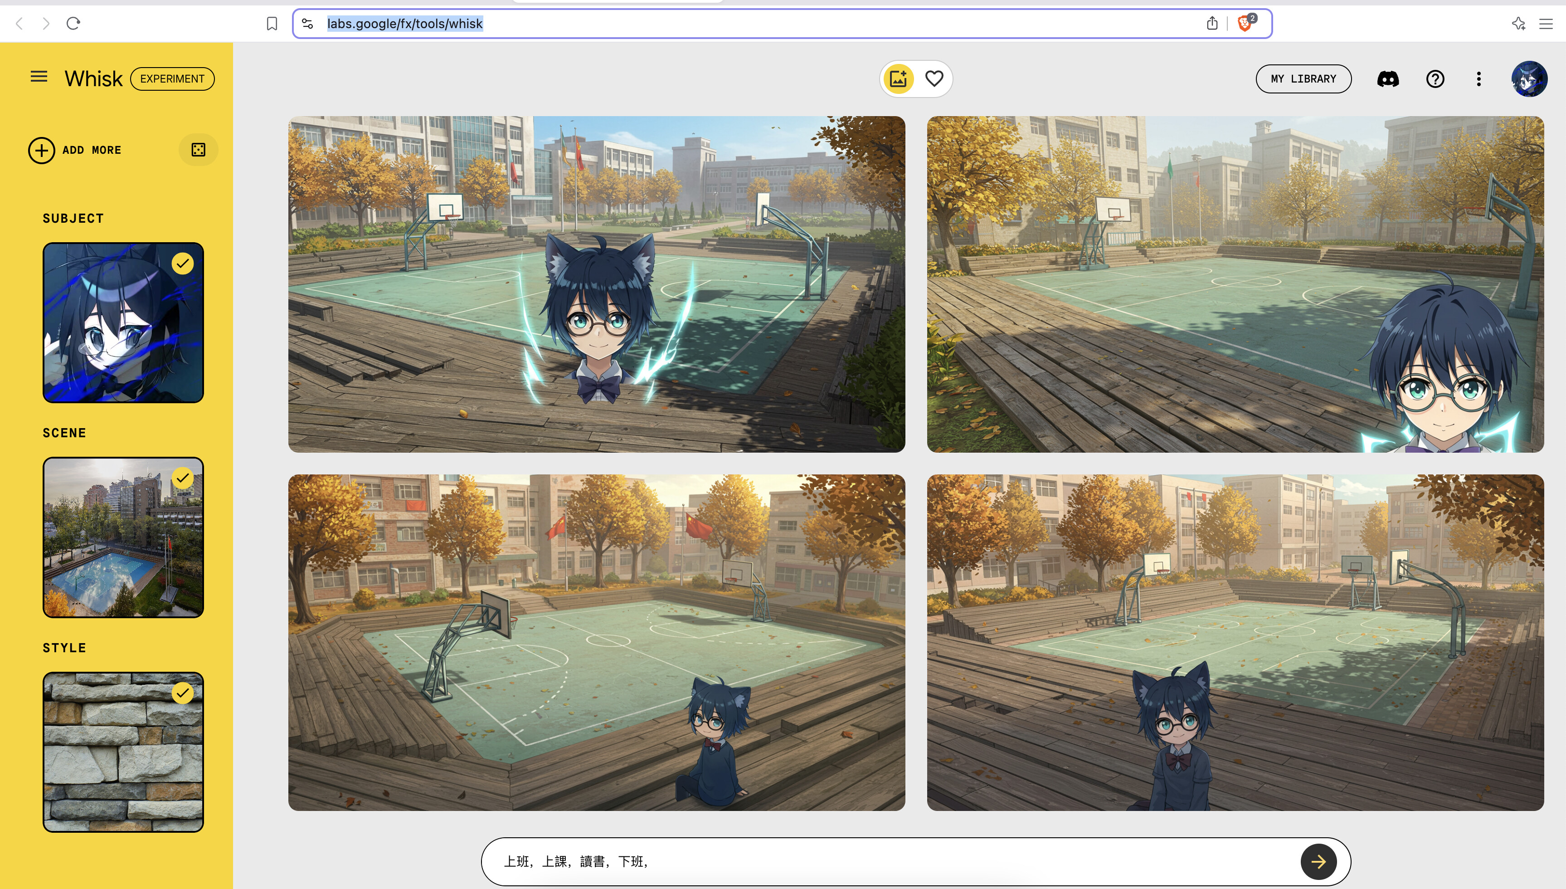The image size is (1566, 889).
Task: Click the dice icon to randomize inputs
Action: (198, 150)
